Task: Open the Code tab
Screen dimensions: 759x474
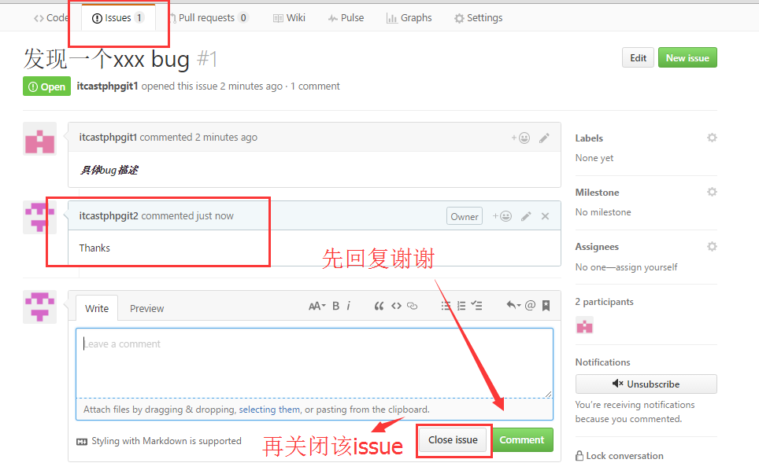Action: (x=51, y=18)
